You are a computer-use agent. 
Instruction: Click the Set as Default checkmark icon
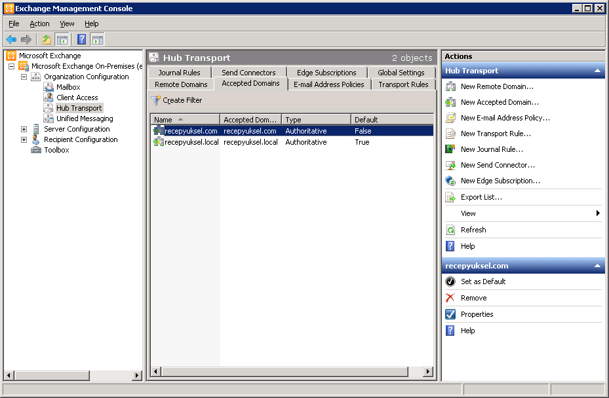pos(450,281)
